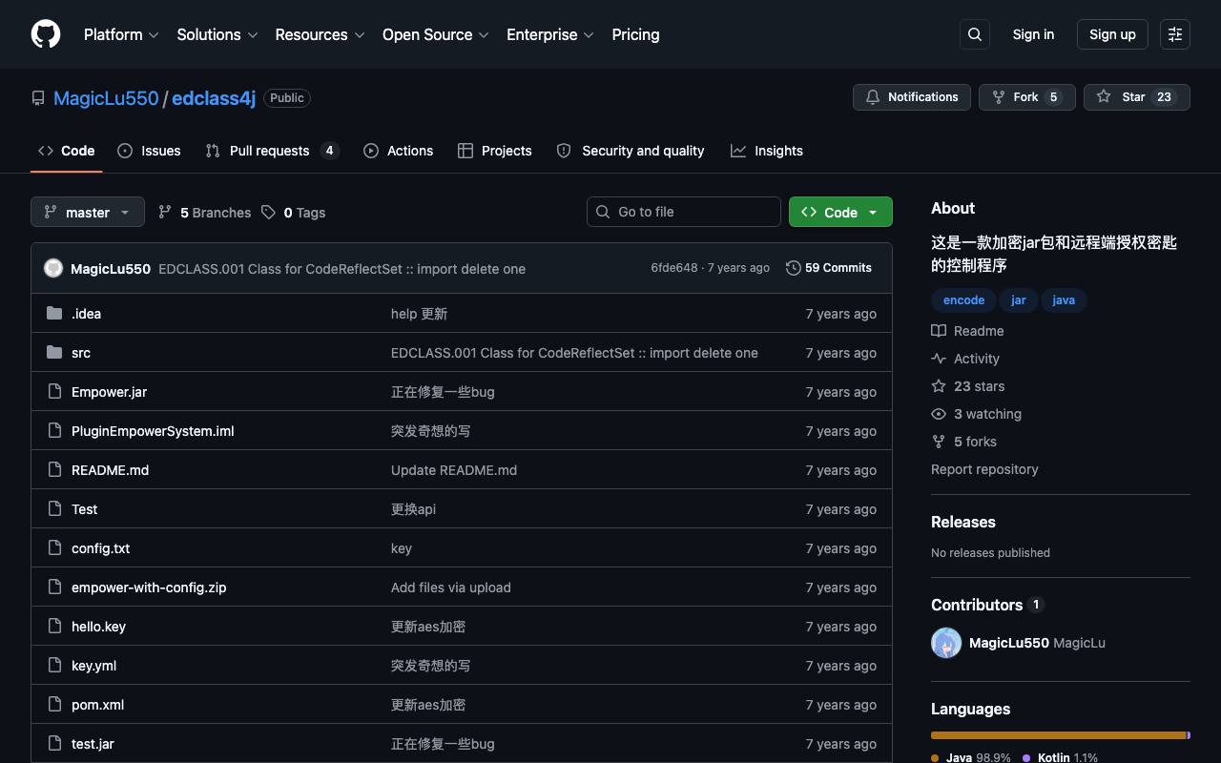Click the fork icon beside 5 forks
This screenshot has height=763, width=1221.
click(939, 442)
